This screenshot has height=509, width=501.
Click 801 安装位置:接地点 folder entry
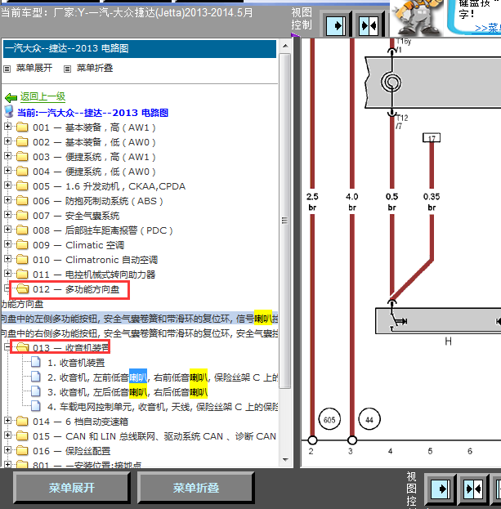click(87, 465)
